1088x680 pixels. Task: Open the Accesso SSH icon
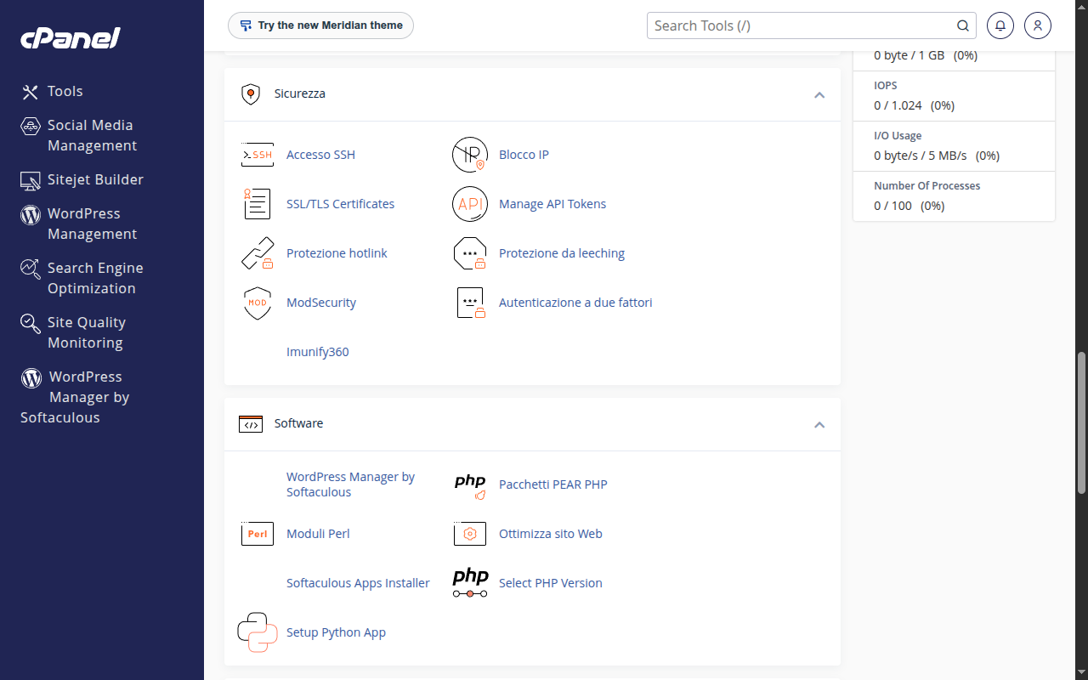tap(258, 155)
